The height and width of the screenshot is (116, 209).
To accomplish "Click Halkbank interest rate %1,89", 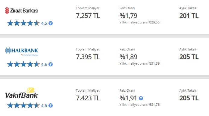I will coord(128,57).
